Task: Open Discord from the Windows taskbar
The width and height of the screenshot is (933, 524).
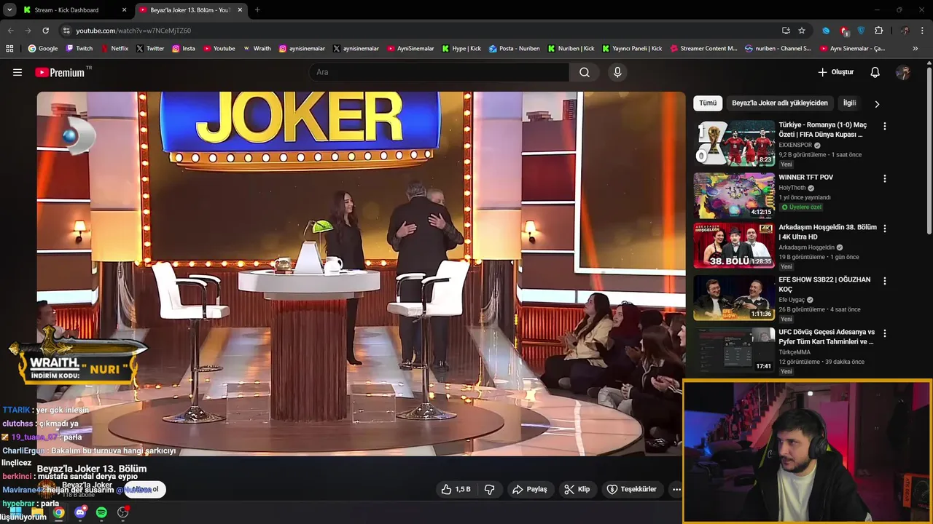Action: click(x=80, y=512)
